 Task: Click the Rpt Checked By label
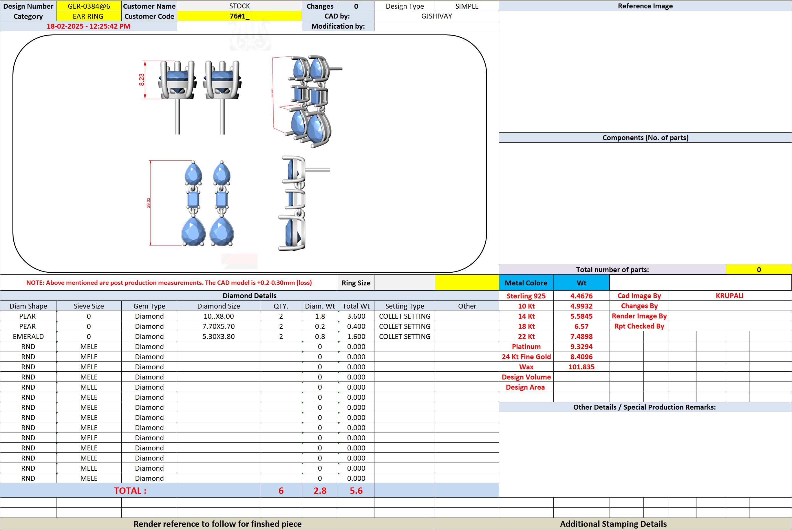pyautogui.click(x=639, y=326)
